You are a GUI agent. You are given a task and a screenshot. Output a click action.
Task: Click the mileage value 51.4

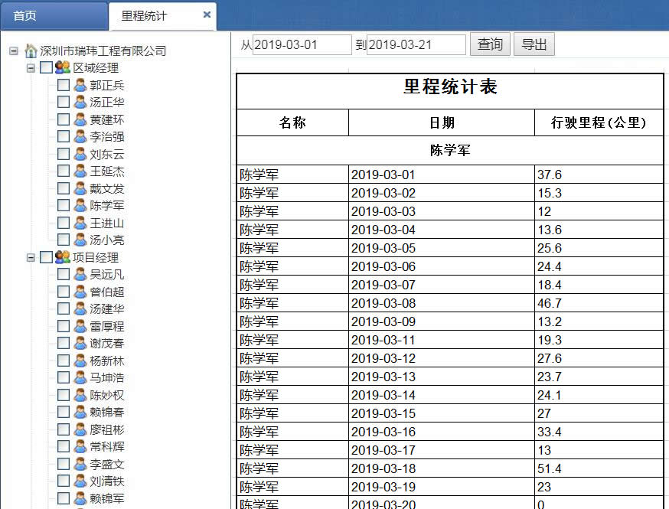599,468
